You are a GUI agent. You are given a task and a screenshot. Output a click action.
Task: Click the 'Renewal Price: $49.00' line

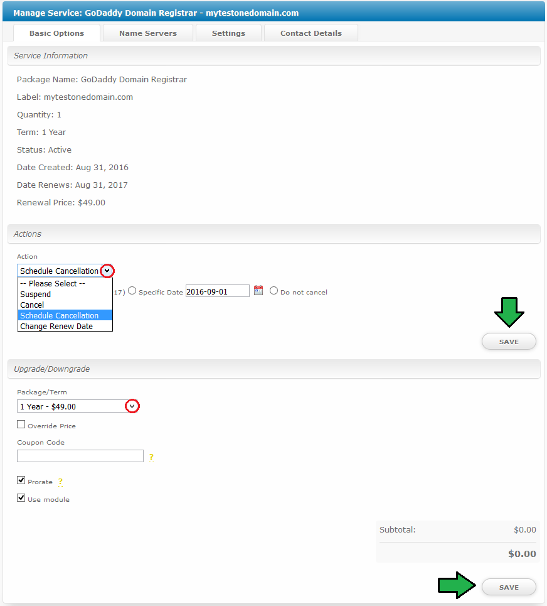pos(61,202)
